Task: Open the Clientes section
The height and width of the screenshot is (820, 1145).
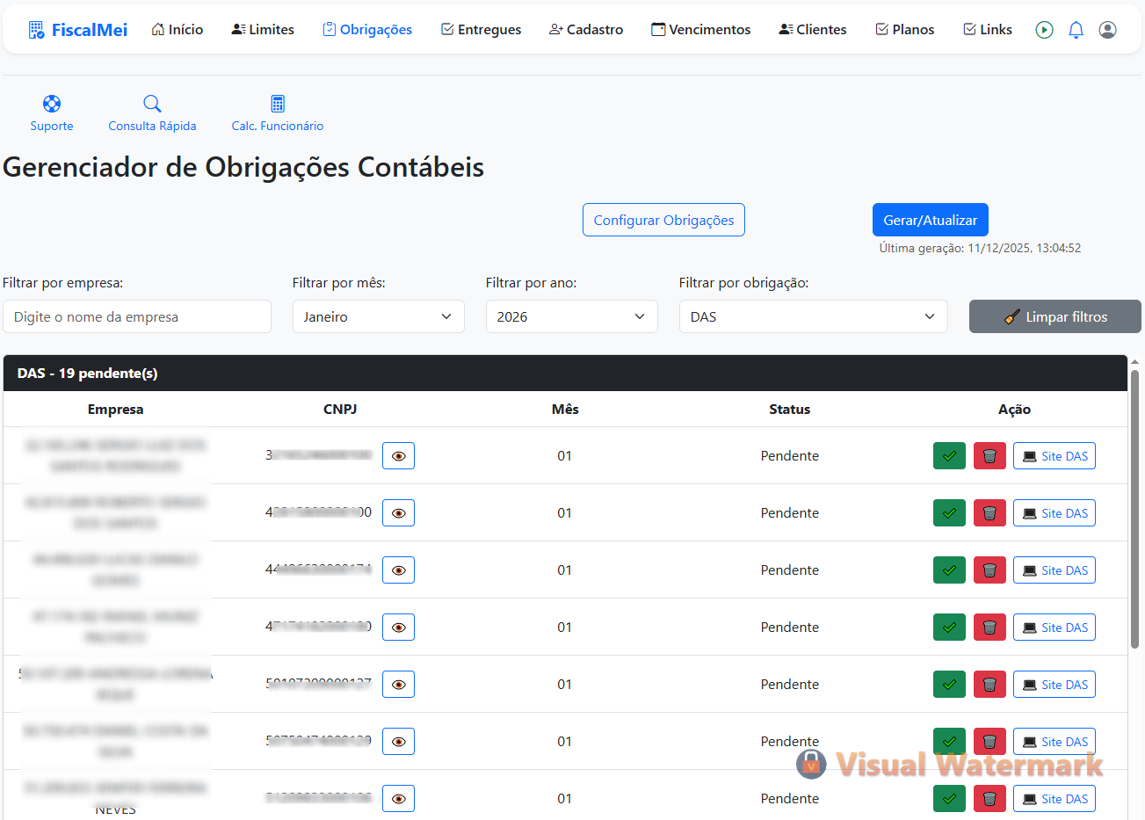Action: [811, 29]
